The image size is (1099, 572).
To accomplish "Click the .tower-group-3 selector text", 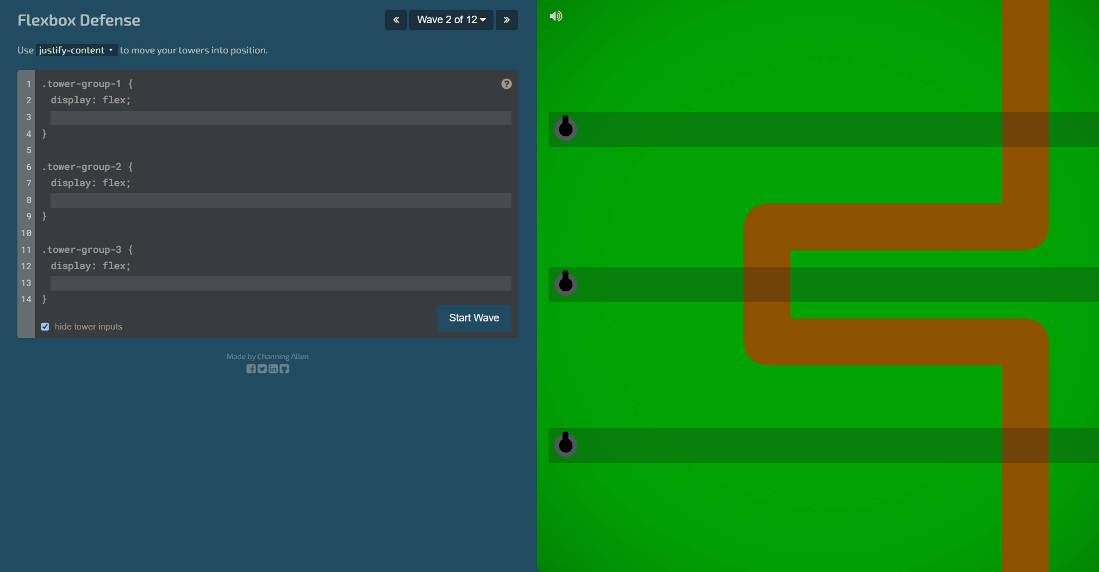I will pos(82,250).
